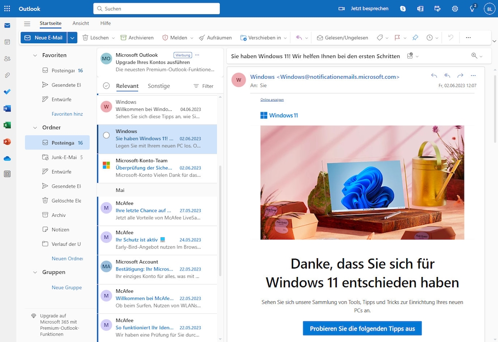Collapse the Favoriten section
498x342 pixels.
point(35,55)
